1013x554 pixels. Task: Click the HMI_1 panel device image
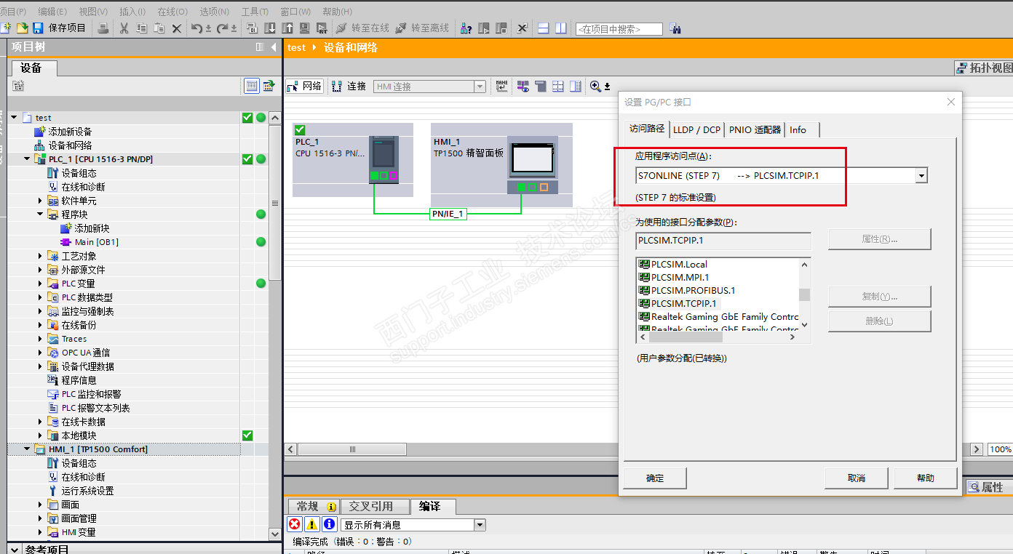[x=533, y=165]
